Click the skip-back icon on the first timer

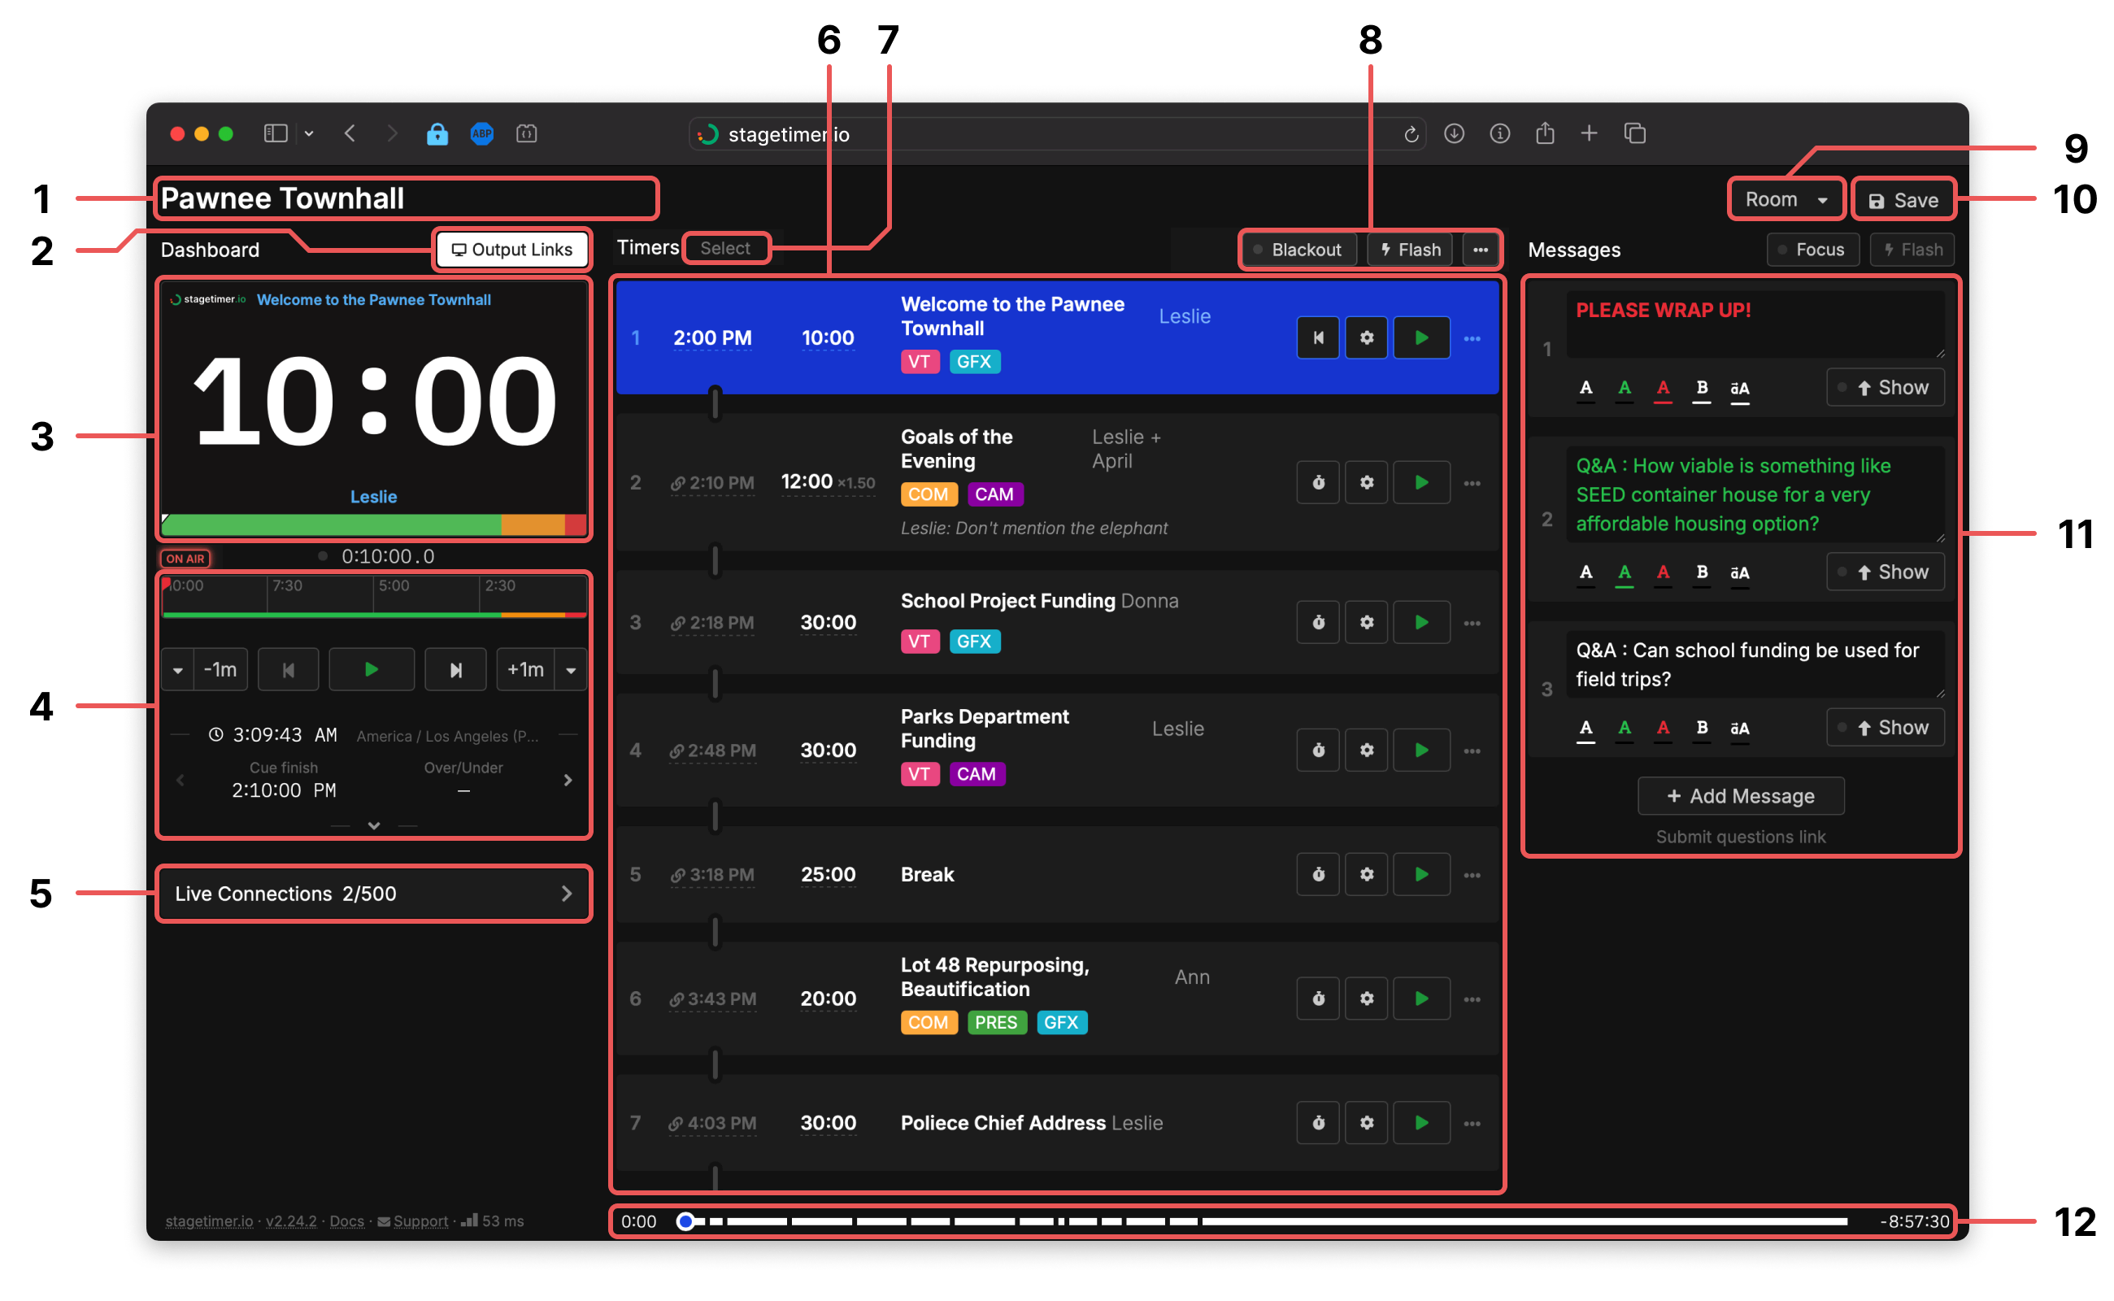(x=1318, y=337)
